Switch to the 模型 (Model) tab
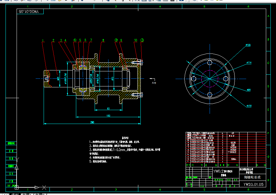The image size is (276, 195). click(x=15, y=194)
